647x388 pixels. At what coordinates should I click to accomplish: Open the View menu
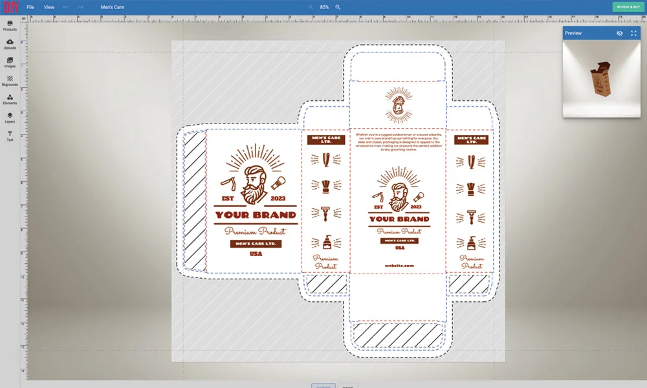pos(49,6)
